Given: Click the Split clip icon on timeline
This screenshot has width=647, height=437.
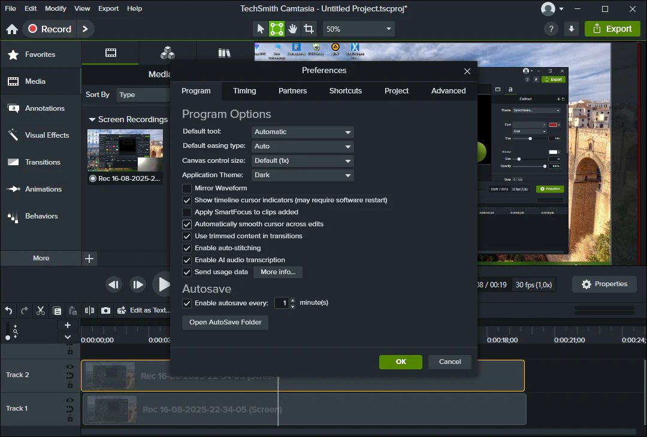Looking at the screenshot, I should click(x=89, y=310).
